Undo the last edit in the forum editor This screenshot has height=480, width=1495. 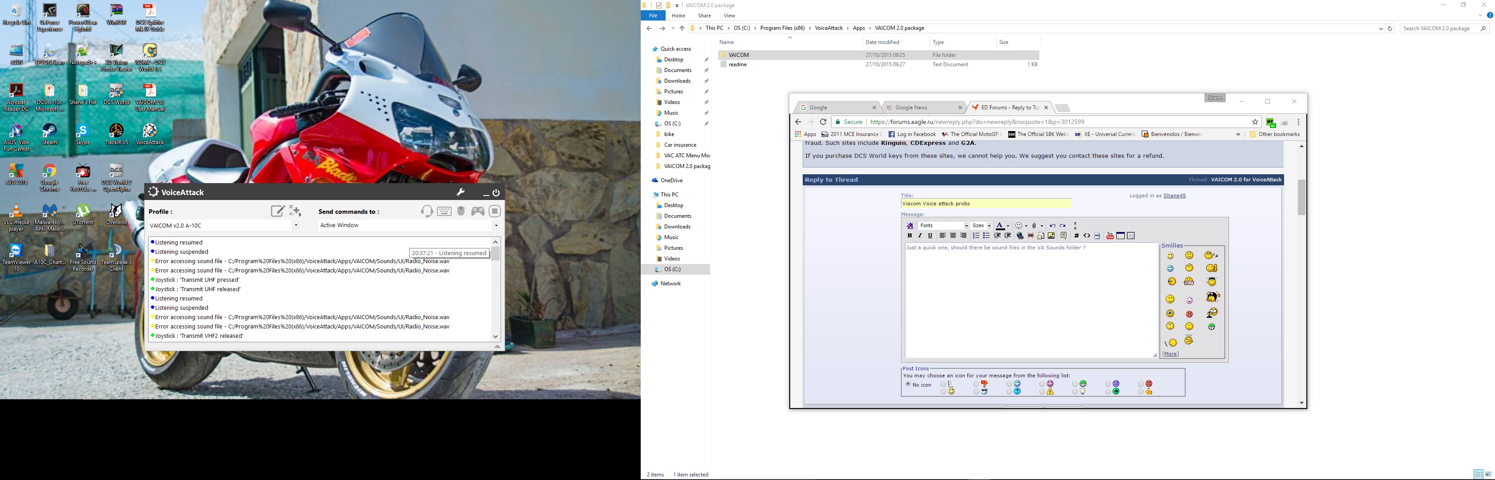coord(1053,226)
